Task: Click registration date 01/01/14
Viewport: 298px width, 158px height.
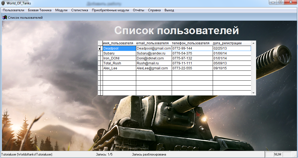Action: click(x=232, y=58)
